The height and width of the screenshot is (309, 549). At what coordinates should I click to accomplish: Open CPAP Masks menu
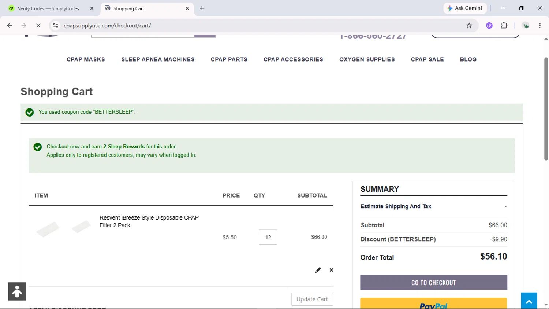coord(86,59)
